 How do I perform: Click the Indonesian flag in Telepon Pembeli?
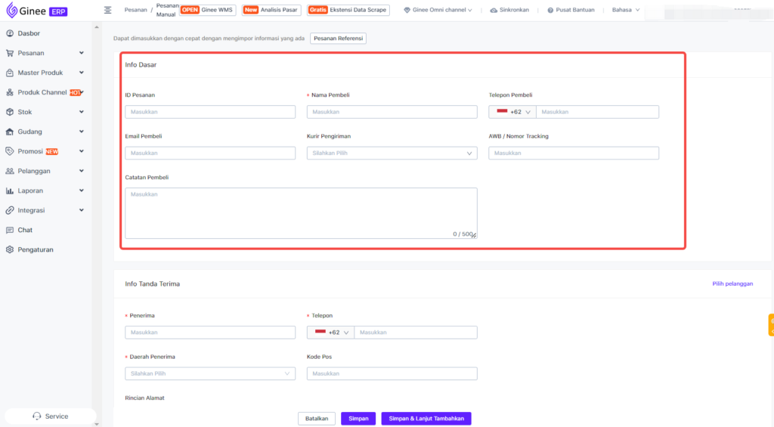[x=502, y=112]
